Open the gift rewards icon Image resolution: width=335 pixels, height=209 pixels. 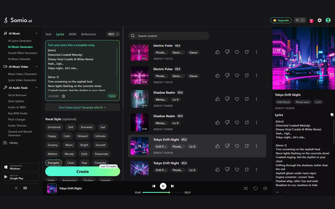pos(312,20)
